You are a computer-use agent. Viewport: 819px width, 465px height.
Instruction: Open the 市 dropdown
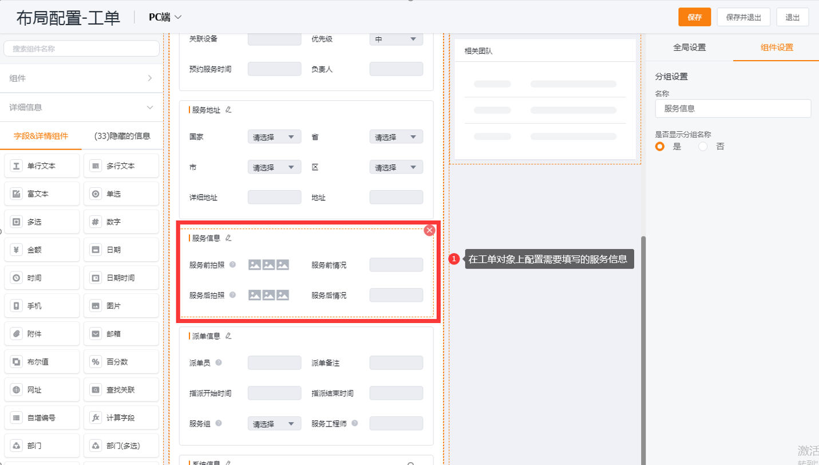(x=274, y=167)
